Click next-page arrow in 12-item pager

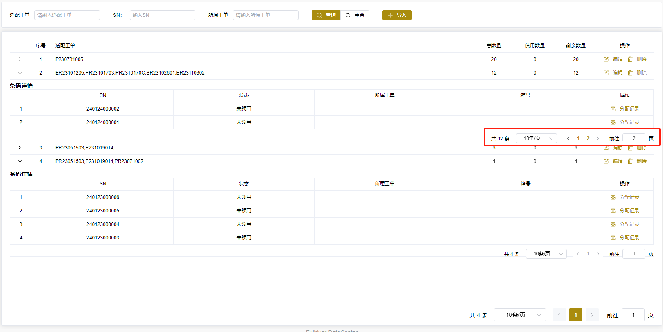598,138
